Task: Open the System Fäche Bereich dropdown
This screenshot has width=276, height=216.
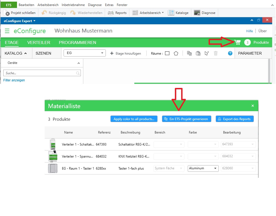Action: (x=169, y=168)
